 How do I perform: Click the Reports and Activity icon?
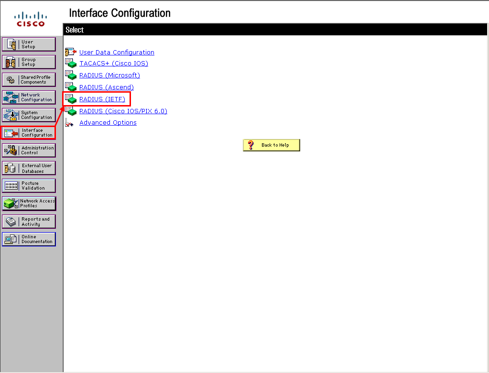point(11,222)
